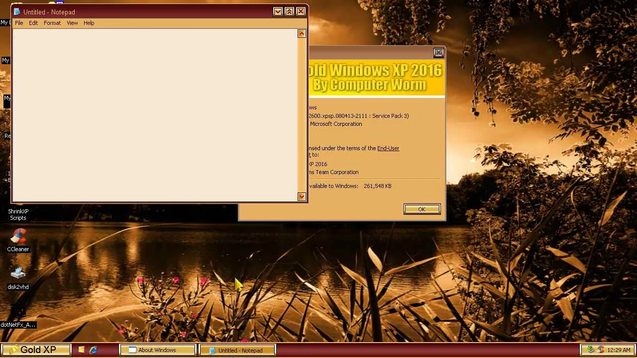Screen dimensions: 637x358
Task: Open the End-User license link
Action: (388, 148)
